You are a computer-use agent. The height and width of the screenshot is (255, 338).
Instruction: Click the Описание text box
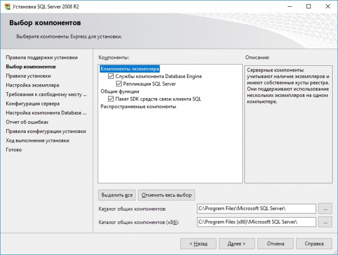click(288, 124)
